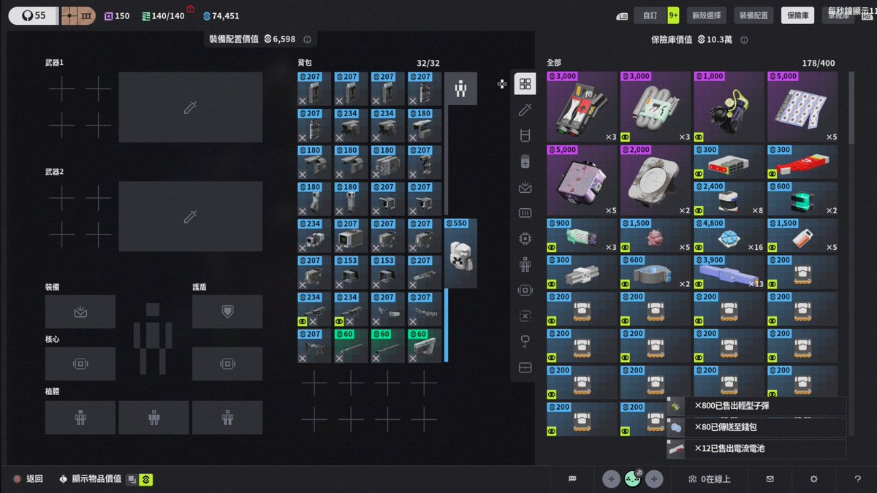Select the 1,500 ×5 orange item

click(802, 235)
